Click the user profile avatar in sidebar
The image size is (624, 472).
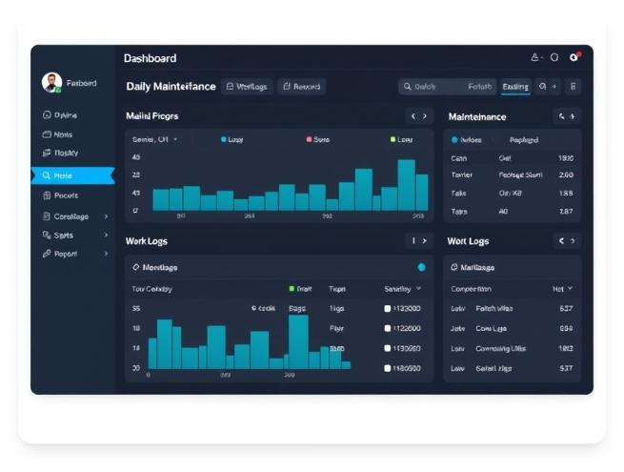(51, 84)
